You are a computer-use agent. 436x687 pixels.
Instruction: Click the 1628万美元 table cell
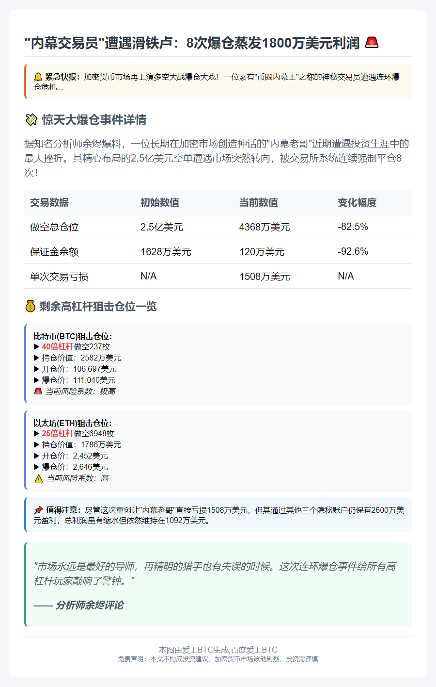[x=166, y=252]
